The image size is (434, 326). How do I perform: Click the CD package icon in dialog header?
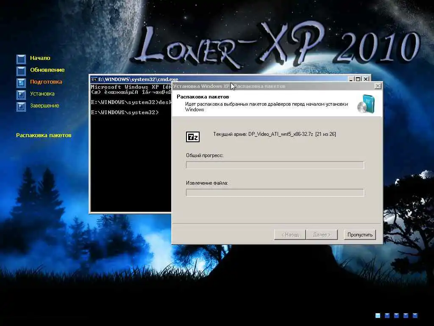(366, 104)
